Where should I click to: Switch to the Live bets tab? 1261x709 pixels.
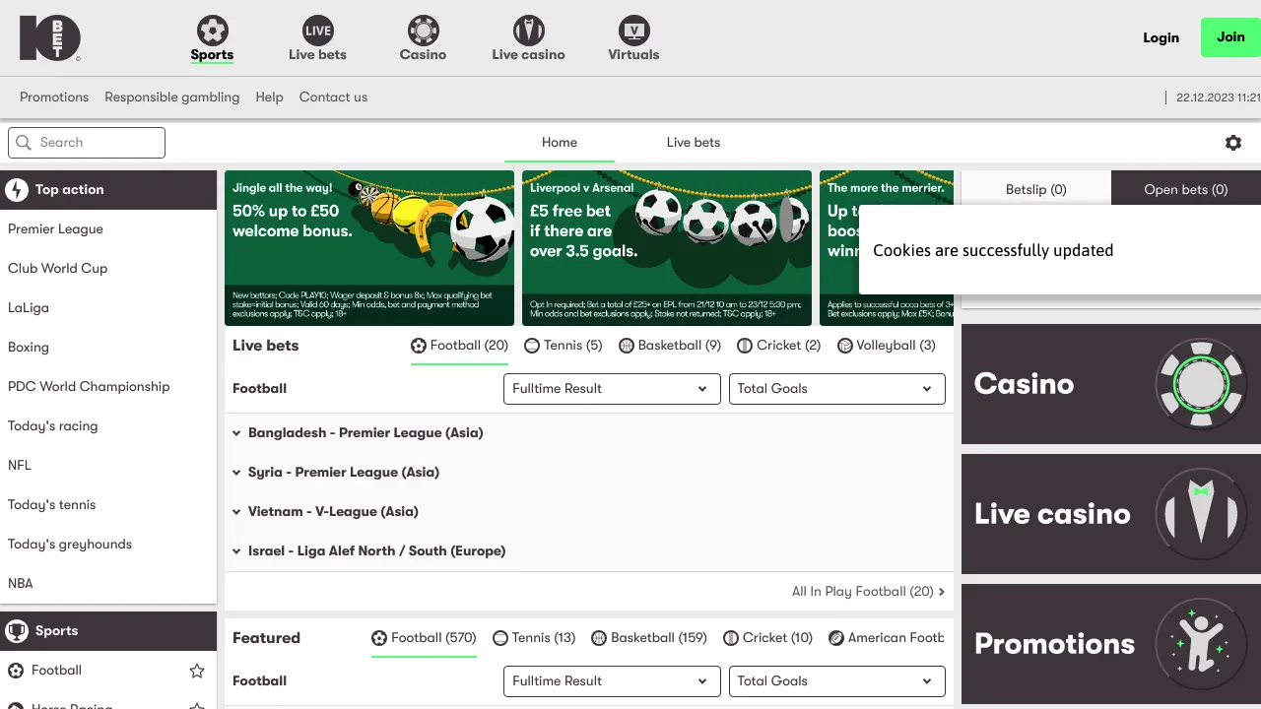(x=693, y=142)
